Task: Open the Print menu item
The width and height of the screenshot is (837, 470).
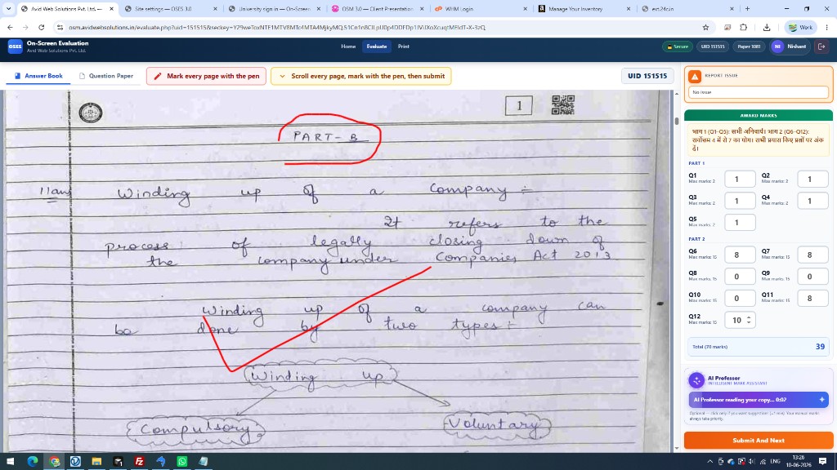Action: click(404, 47)
